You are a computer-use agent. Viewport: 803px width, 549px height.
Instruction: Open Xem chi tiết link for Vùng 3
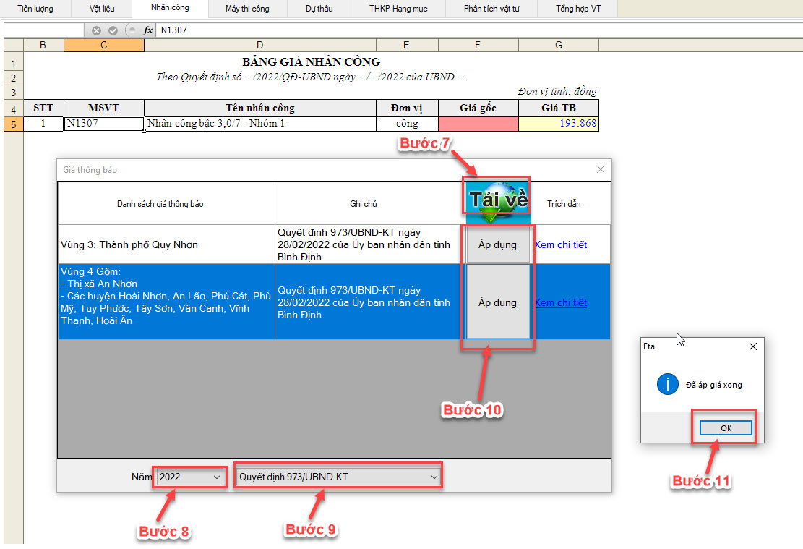pyautogui.click(x=560, y=245)
